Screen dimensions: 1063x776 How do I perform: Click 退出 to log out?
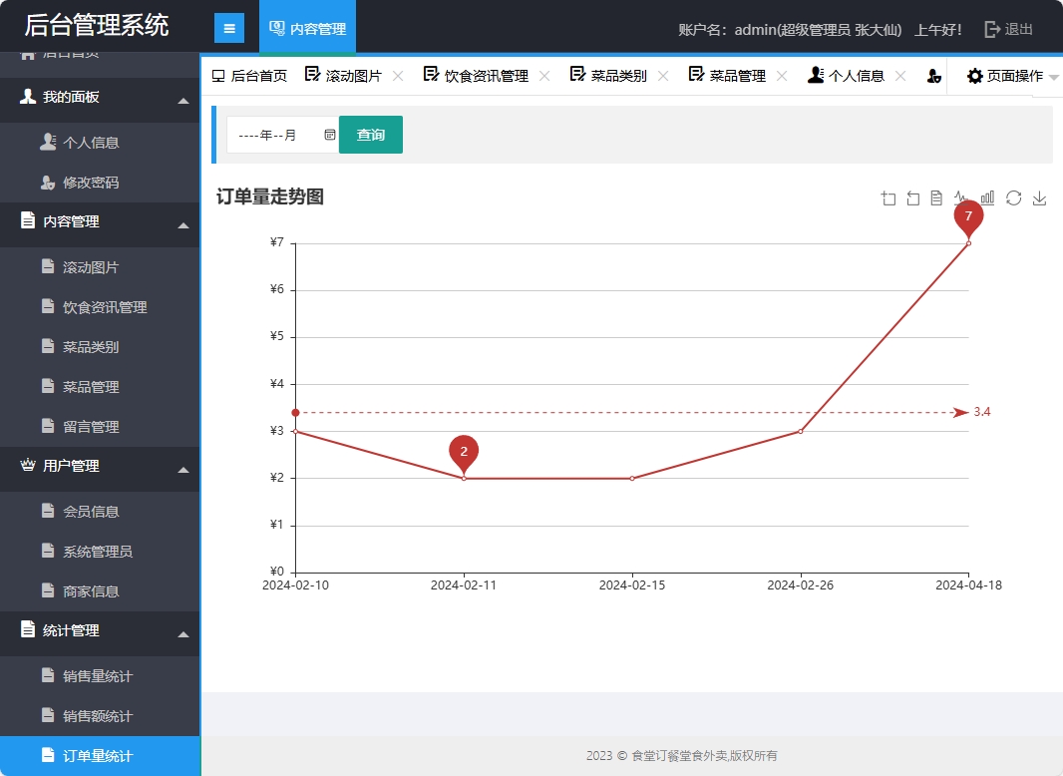click(1008, 29)
